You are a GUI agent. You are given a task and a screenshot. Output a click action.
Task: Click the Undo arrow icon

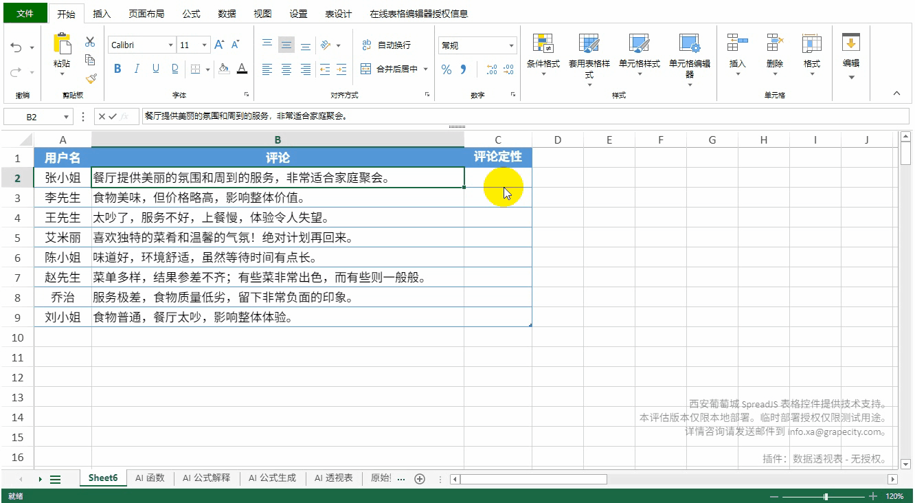tap(16, 47)
